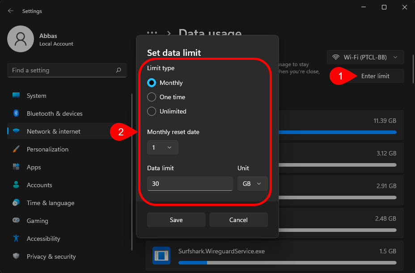Click the 3.12 GB usage bar

click(338, 165)
